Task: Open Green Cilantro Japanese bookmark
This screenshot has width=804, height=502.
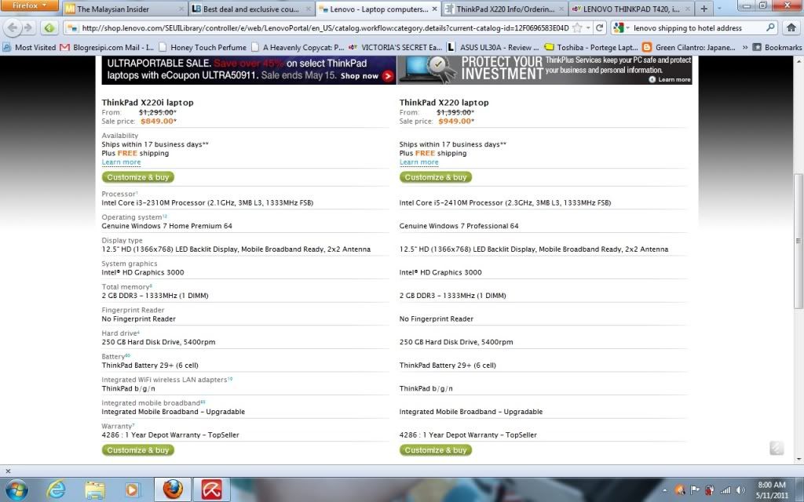Action: point(689,47)
